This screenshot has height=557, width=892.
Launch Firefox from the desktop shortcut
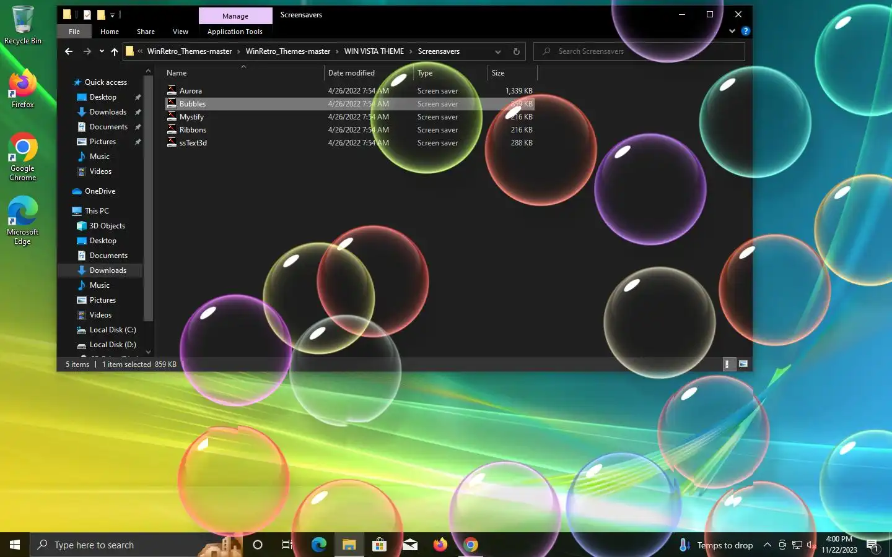23,90
